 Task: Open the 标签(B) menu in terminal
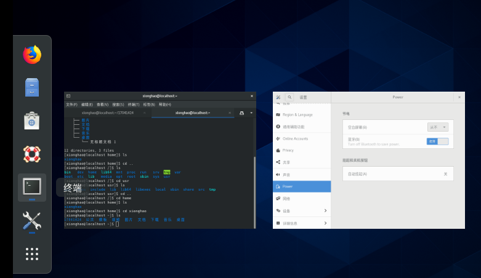(149, 105)
